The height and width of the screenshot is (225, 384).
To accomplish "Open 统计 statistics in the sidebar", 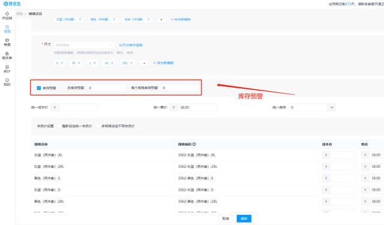I will point(7,69).
